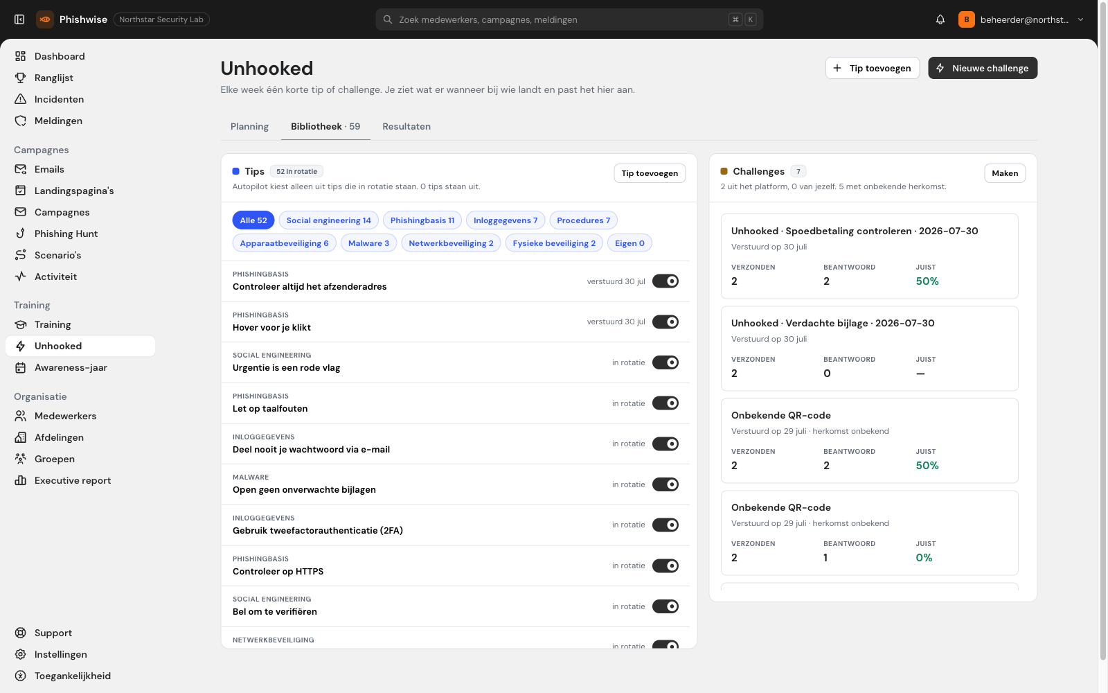
Task: Expand the user account dropdown chevron
Action: point(1080,19)
